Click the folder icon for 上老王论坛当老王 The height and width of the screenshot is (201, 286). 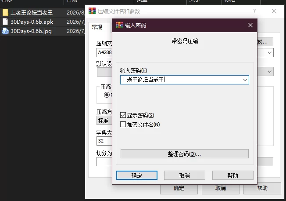tap(5, 12)
